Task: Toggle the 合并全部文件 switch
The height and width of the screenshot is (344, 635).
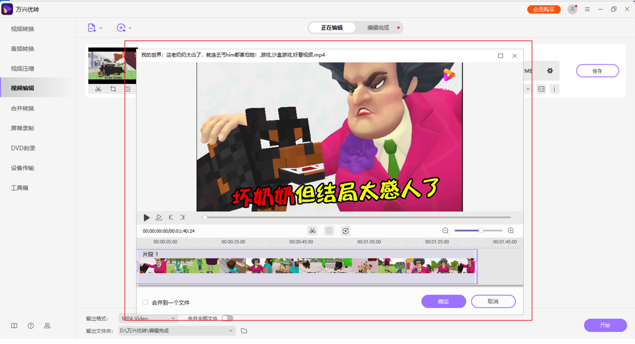Action: pyautogui.click(x=227, y=318)
